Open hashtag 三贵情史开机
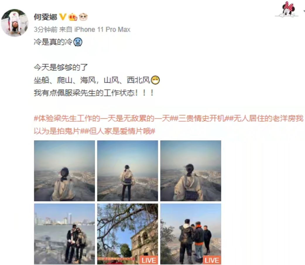The height and width of the screenshot is (265, 305). click(x=201, y=118)
